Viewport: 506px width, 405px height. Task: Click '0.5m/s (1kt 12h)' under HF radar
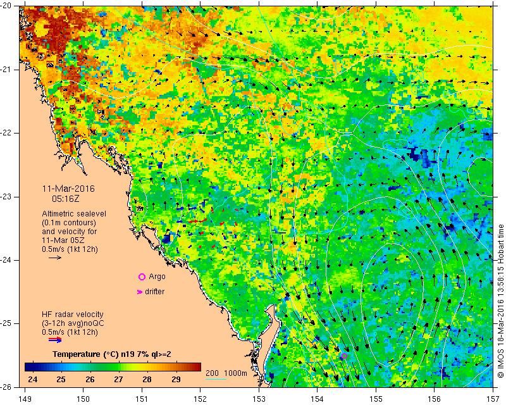click(70, 332)
